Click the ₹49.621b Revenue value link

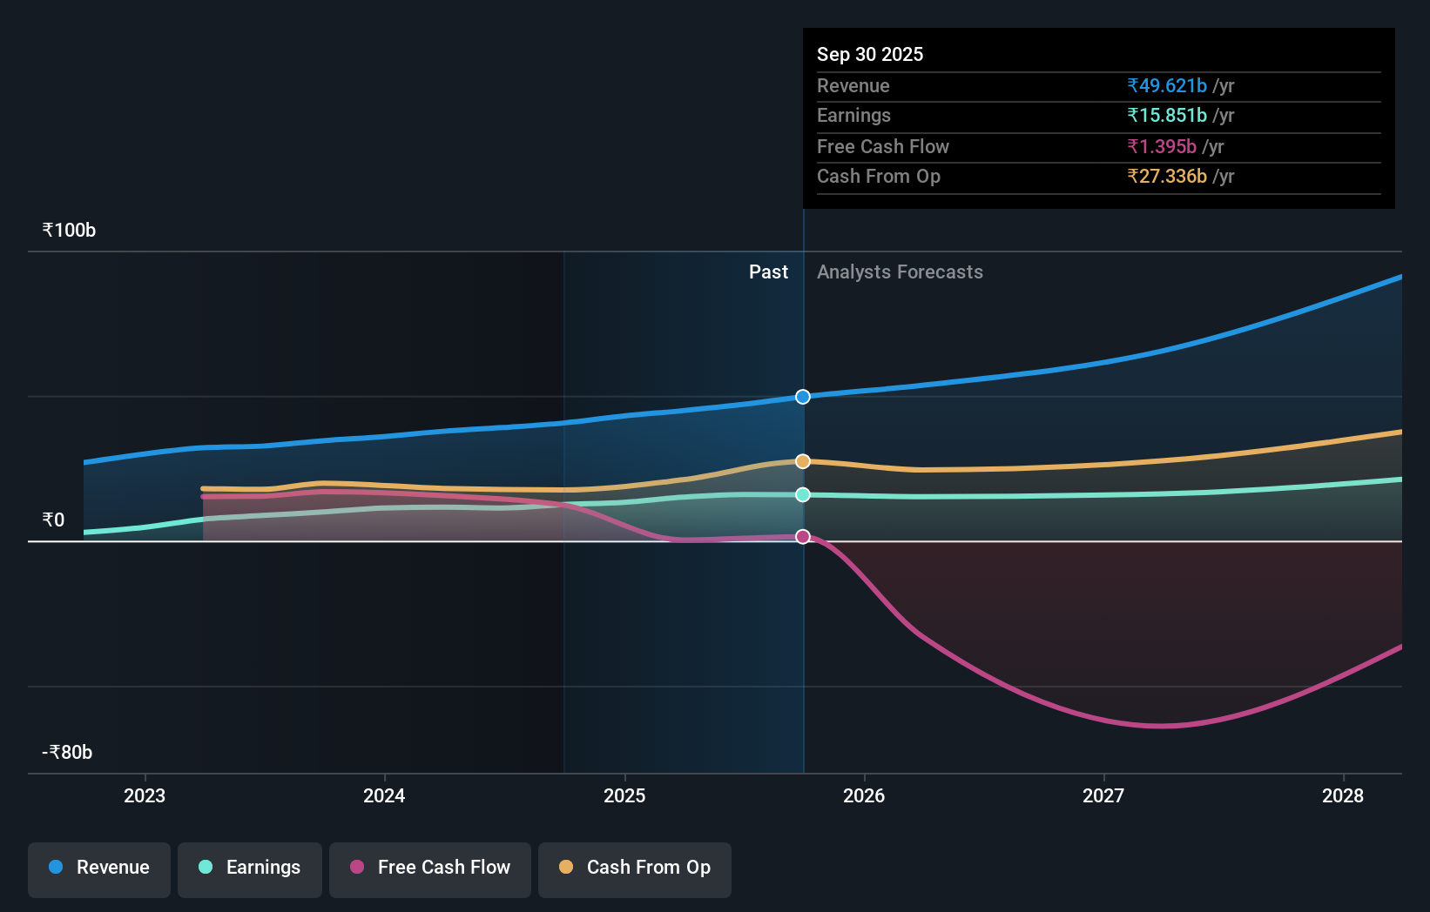click(x=1167, y=86)
